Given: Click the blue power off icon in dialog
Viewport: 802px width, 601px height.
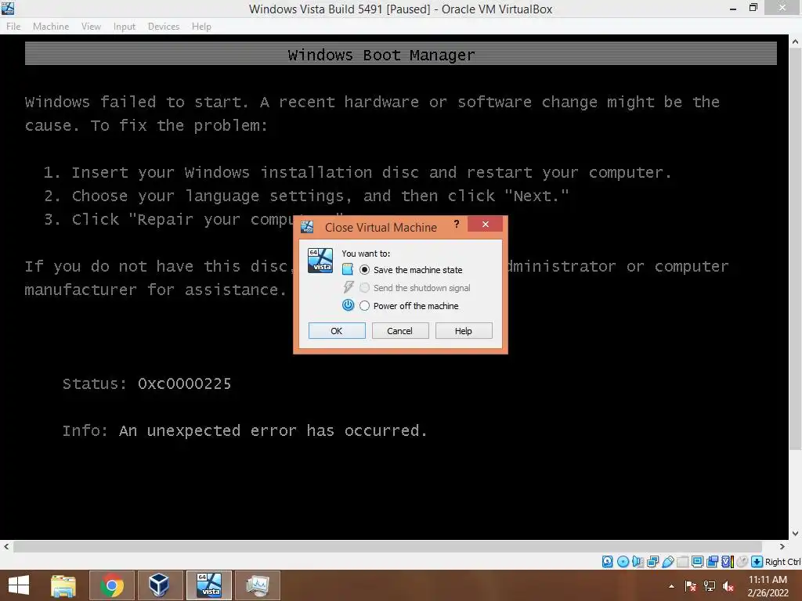Looking at the screenshot, I should click(348, 305).
